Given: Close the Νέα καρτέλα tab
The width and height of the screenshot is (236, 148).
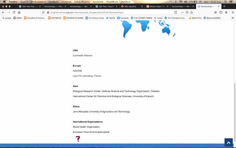Looking at the screenshot, I should [x=142, y=7].
